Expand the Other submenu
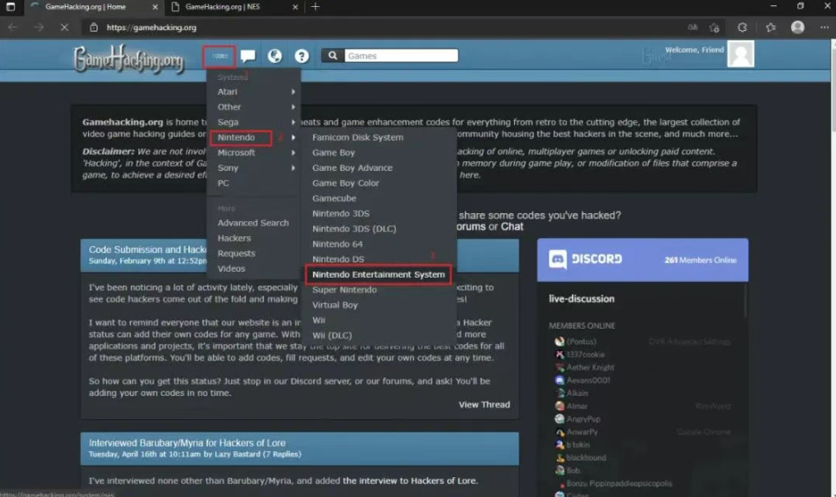 pyautogui.click(x=255, y=107)
